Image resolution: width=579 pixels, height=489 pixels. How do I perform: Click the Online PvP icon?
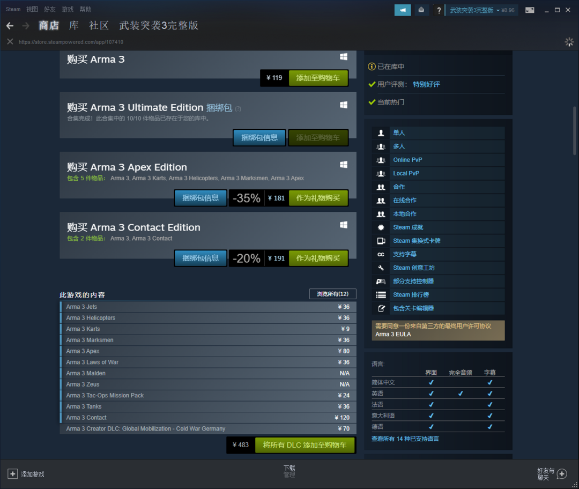coord(381,160)
